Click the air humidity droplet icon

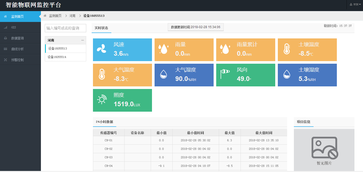(163, 74)
